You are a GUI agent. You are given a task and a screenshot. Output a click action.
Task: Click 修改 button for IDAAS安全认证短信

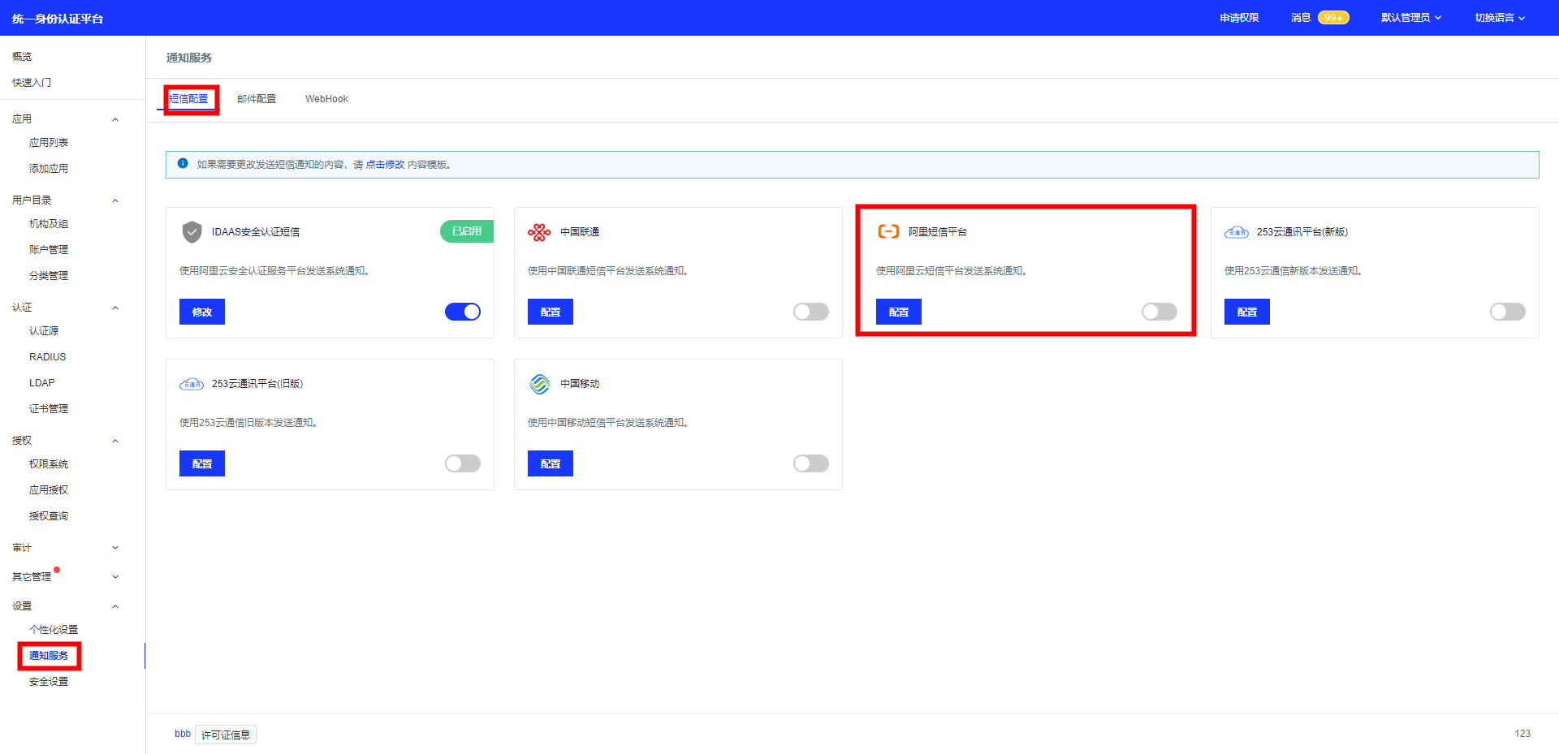click(202, 312)
